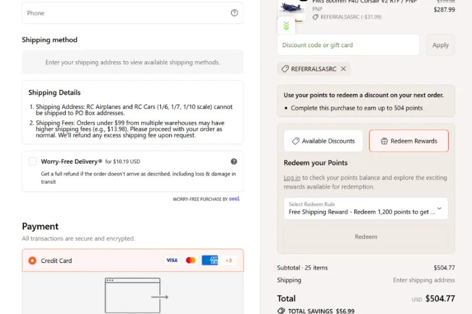Click 'TOTAL SAVINGS $56.99' text
The image size is (472, 314).
(321, 311)
